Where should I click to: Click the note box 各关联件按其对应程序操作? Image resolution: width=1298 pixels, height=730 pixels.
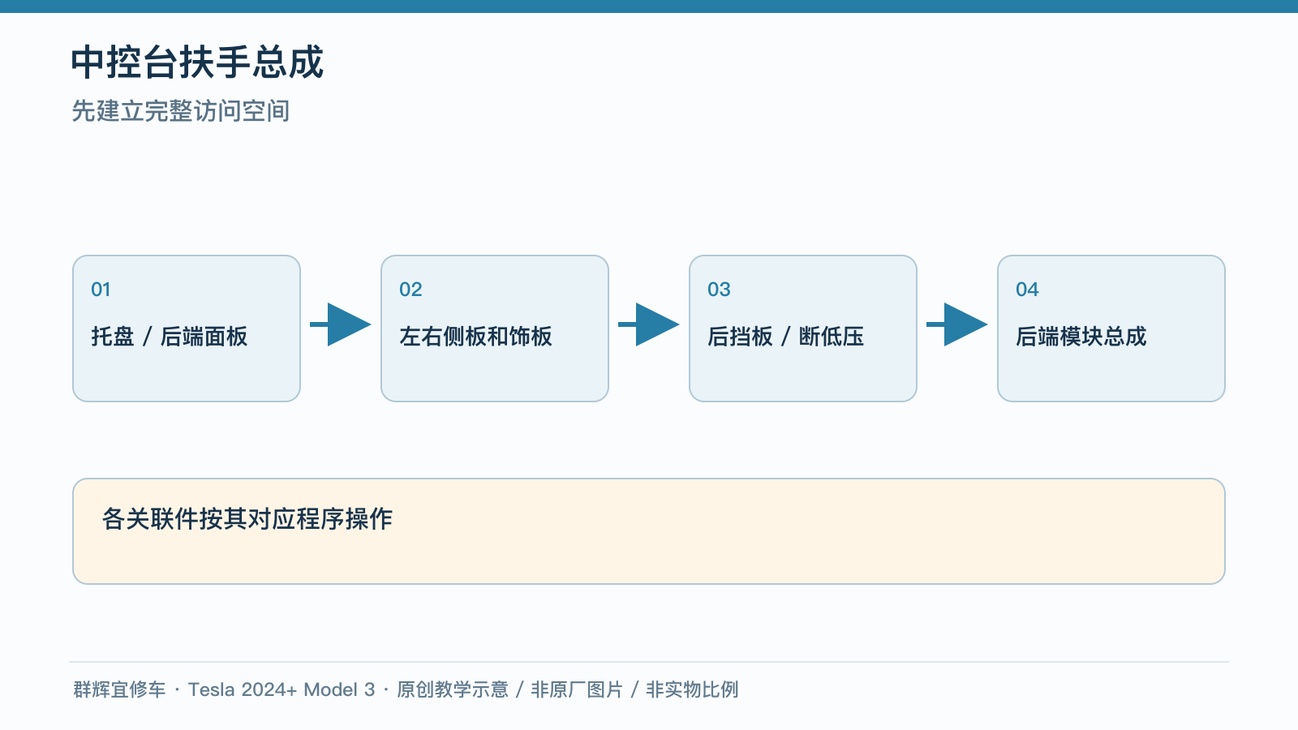pos(649,531)
